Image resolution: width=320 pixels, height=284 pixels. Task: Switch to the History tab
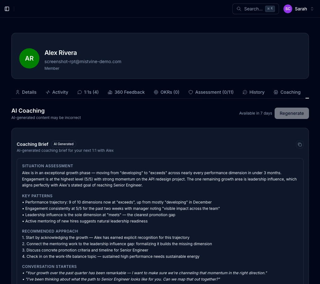(x=253, y=92)
